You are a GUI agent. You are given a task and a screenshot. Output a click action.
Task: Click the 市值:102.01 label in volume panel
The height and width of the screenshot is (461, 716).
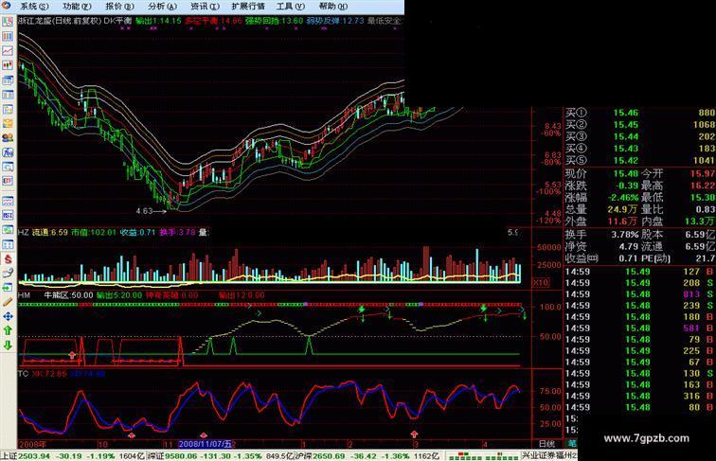tap(94, 232)
